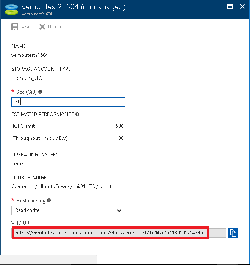The image size is (250, 265).
Task: Open the Host caching dropdown
Action: 68,210
